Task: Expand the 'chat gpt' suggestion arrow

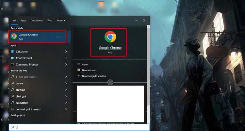Action: click(66, 96)
